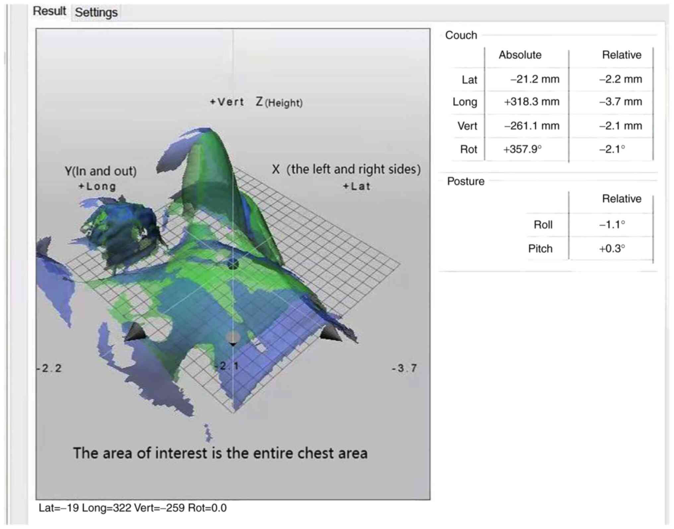The image size is (674, 529).
Task: Click the Rot absolute value +357.9°
Action: click(522, 149)
